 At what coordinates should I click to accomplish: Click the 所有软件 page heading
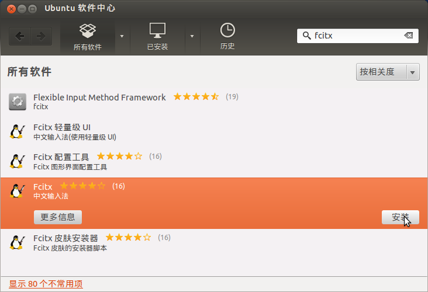pos(29,72)
